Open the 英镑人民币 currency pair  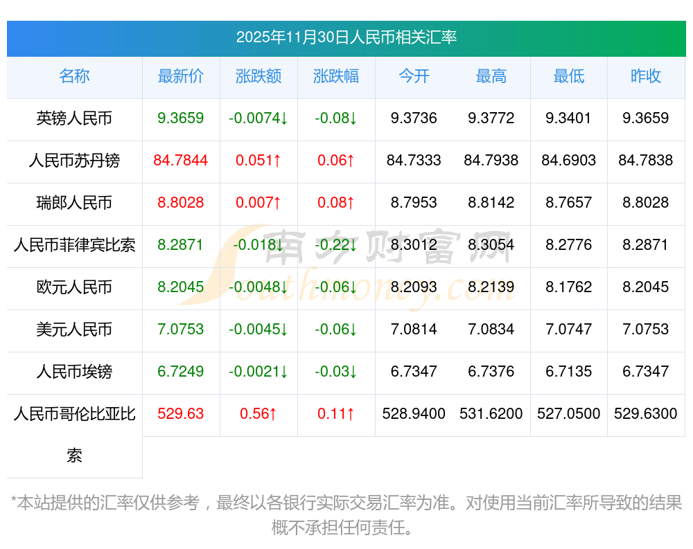click(74, 118)
